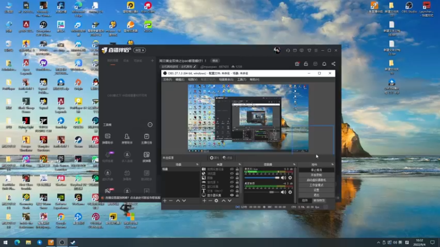This screenshot has height=247, width=440.
Task: Toggle visibility of 窗口采集 source
Action: (x=232, y=187)
